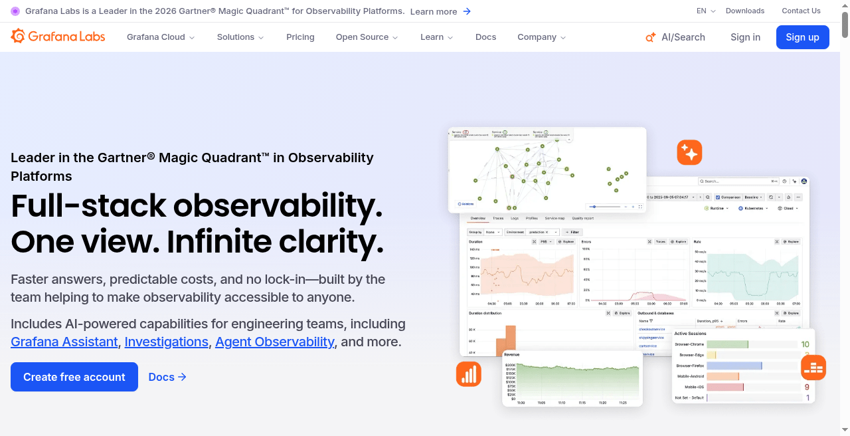Open the Group by None dropdown

[x=493, y=232]
